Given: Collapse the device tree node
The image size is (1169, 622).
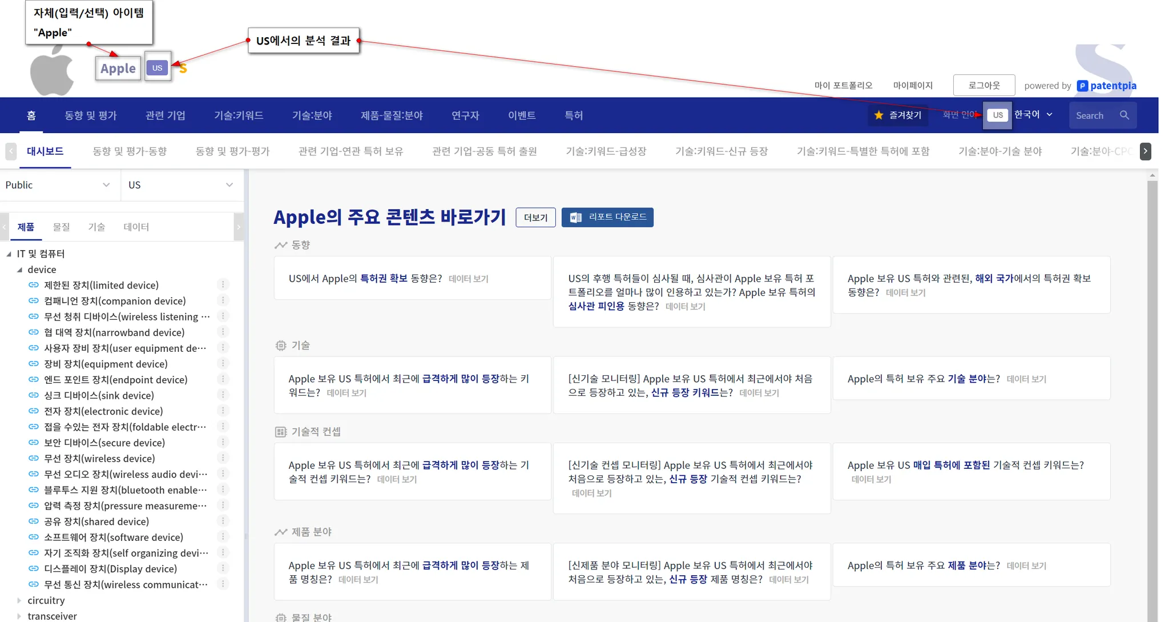Looking at the screenshot, I should 19,270.
